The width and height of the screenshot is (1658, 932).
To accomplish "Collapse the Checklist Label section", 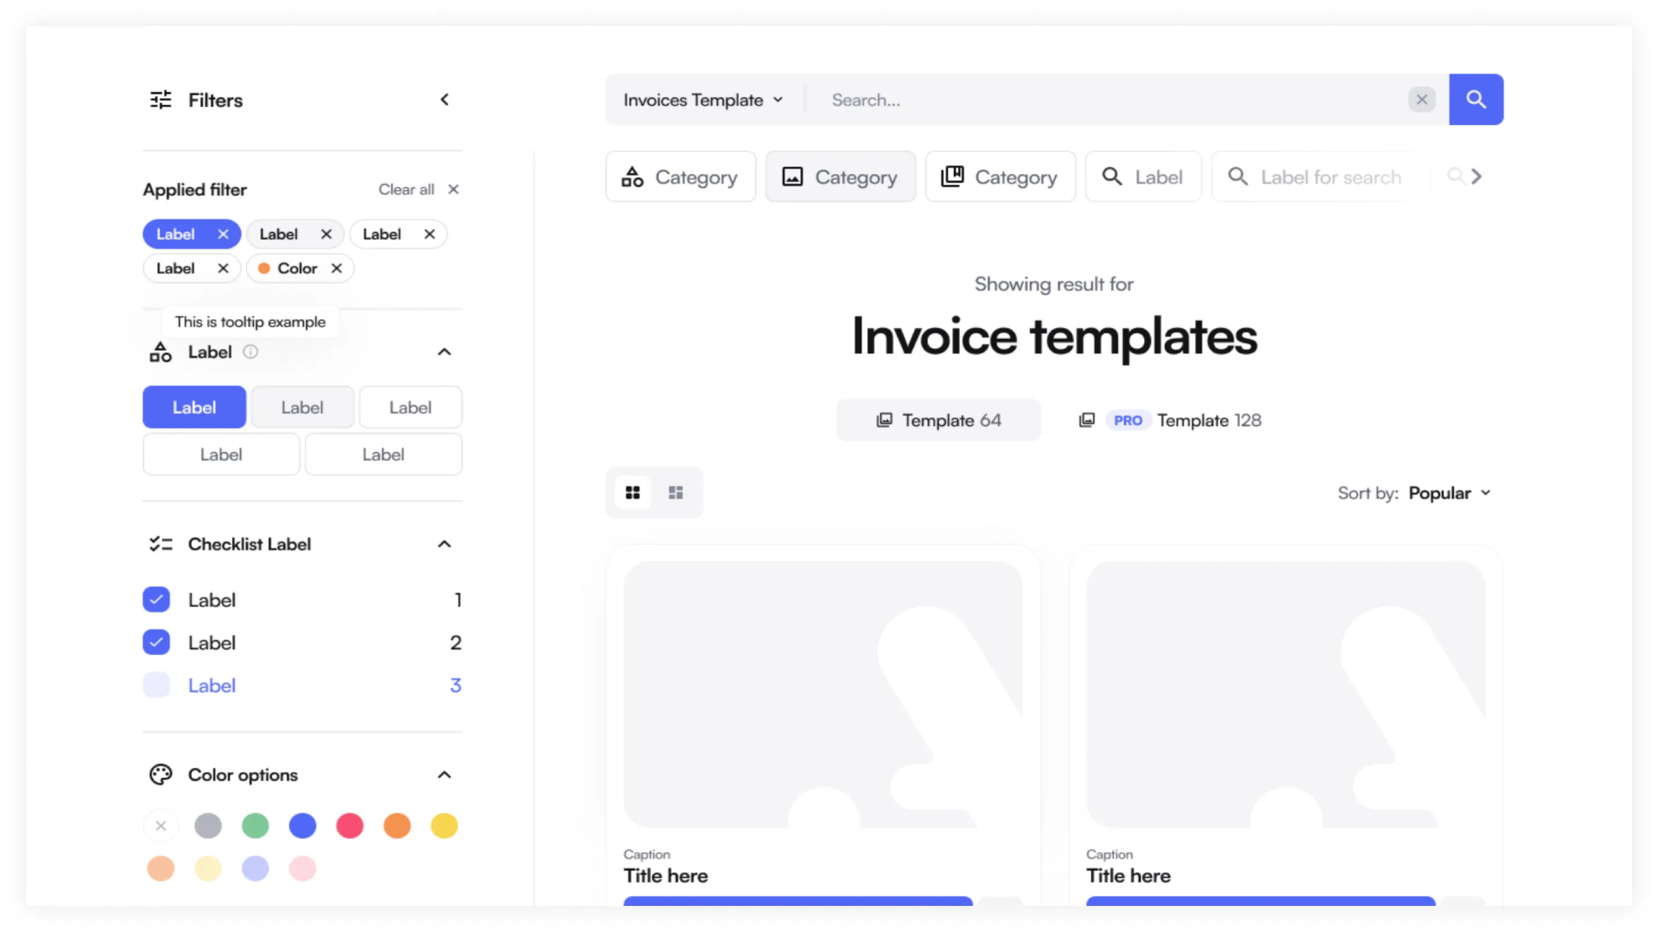I will pyautogui.click(x=444, y=544).
